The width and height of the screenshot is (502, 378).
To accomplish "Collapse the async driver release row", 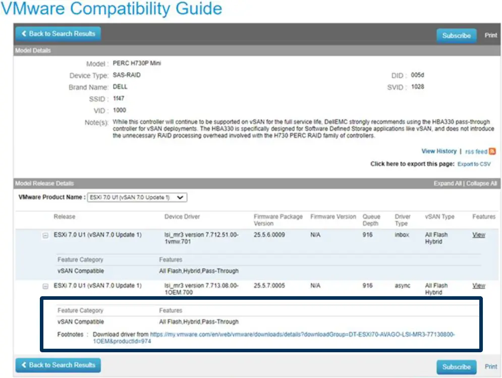I will (x=45, y=286).
